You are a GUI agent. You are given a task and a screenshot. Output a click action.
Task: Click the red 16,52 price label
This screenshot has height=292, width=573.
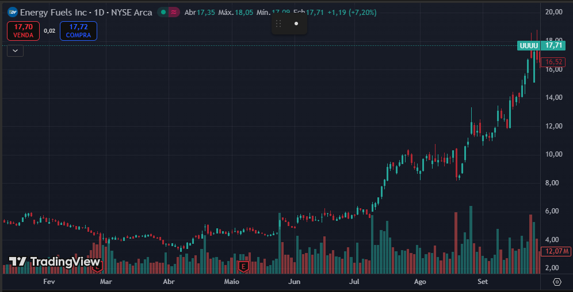[553, 62]
